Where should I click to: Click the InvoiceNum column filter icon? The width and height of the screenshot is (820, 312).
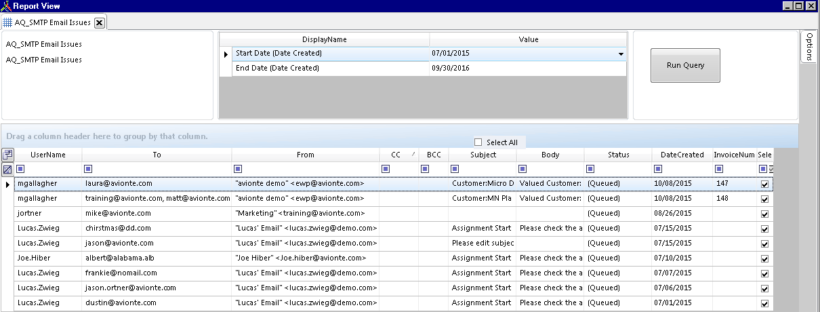719,169
